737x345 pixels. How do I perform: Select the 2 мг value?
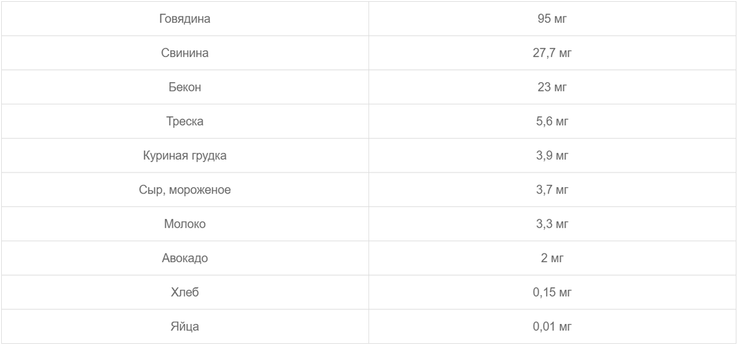552,258
